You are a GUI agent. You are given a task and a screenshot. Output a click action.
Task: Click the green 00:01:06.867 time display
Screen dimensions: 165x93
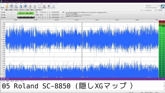point(26,13)
